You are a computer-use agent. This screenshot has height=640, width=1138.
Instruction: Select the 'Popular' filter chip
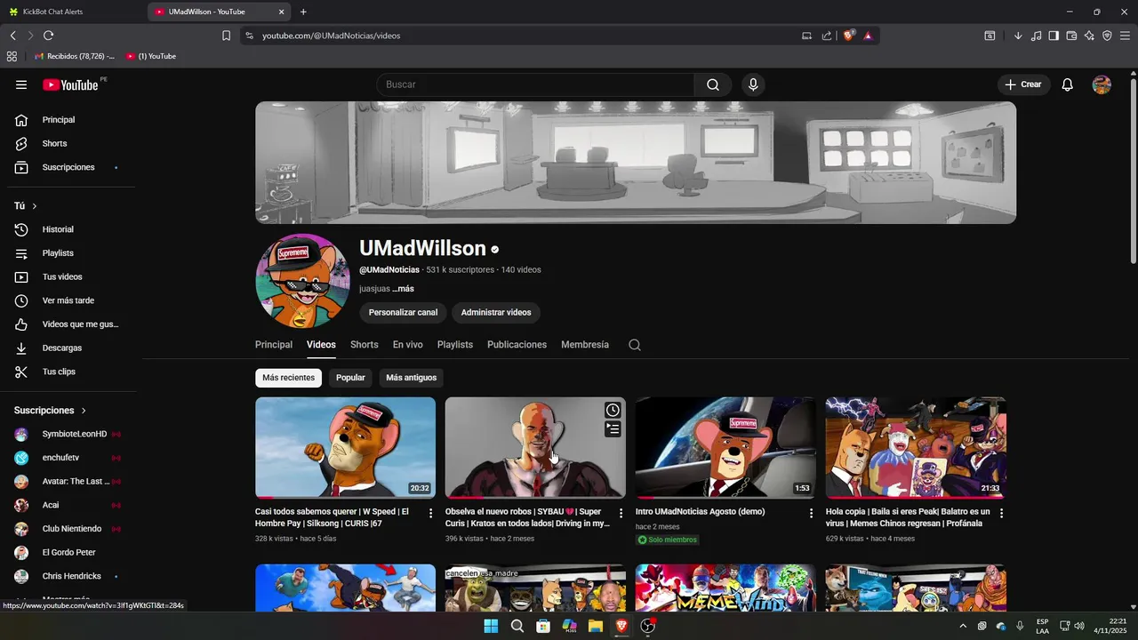[350, 378]
